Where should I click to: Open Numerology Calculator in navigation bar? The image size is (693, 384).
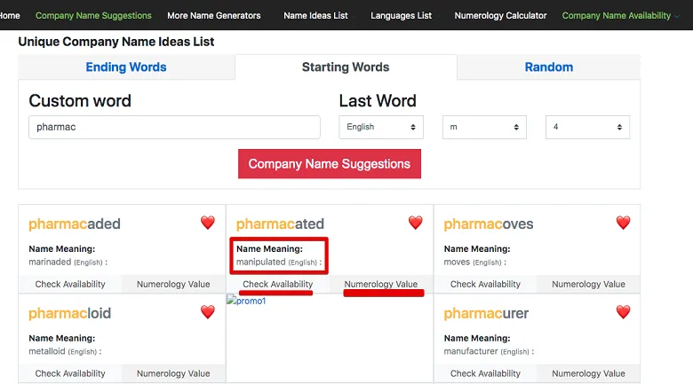click(500, 15)
